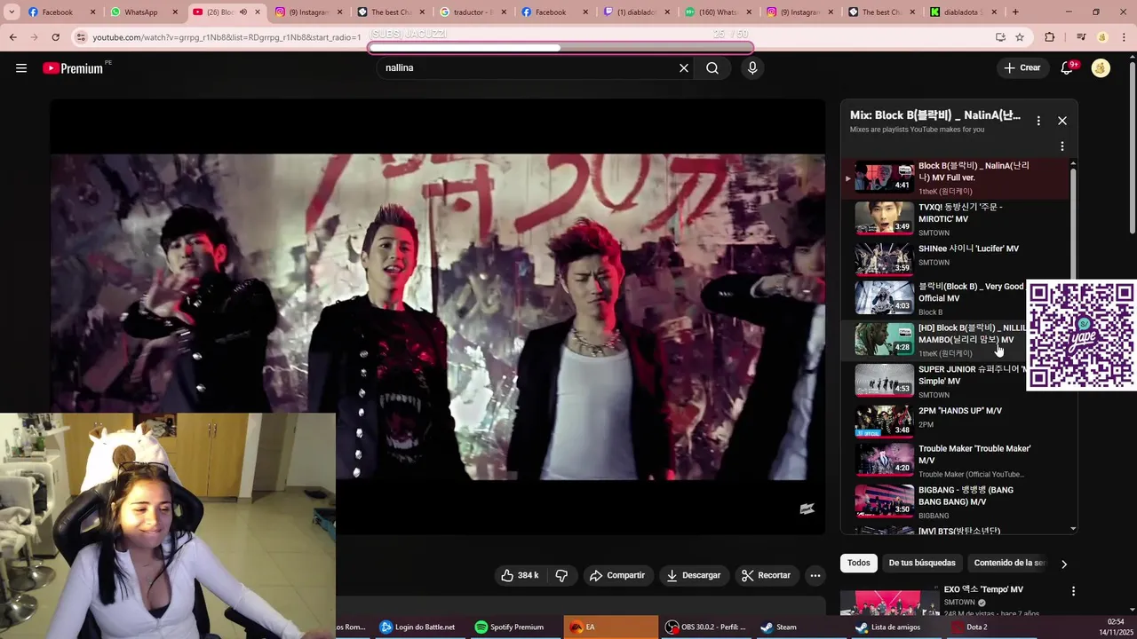Screen dimensions: 1137x639
Task: Play Block B NILLILI MAMBO thumbnail
Action: pyautogui.click(x=884, y=339)
